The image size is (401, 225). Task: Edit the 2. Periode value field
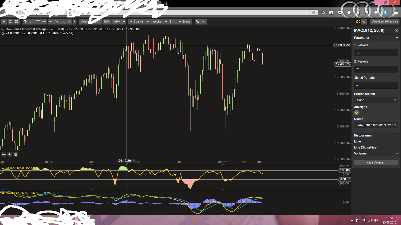(376, 69)
